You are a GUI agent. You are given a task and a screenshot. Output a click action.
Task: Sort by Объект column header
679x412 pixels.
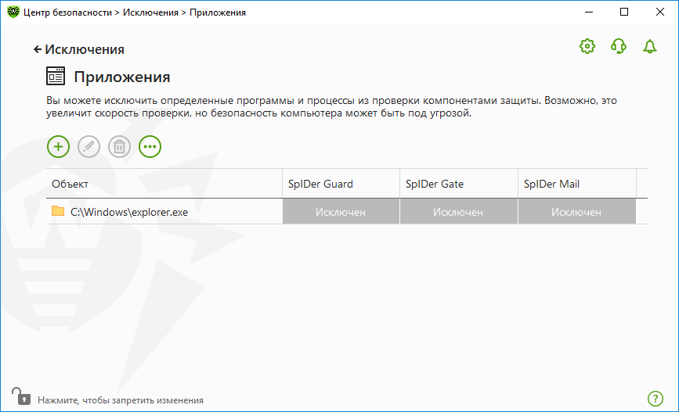164,184
